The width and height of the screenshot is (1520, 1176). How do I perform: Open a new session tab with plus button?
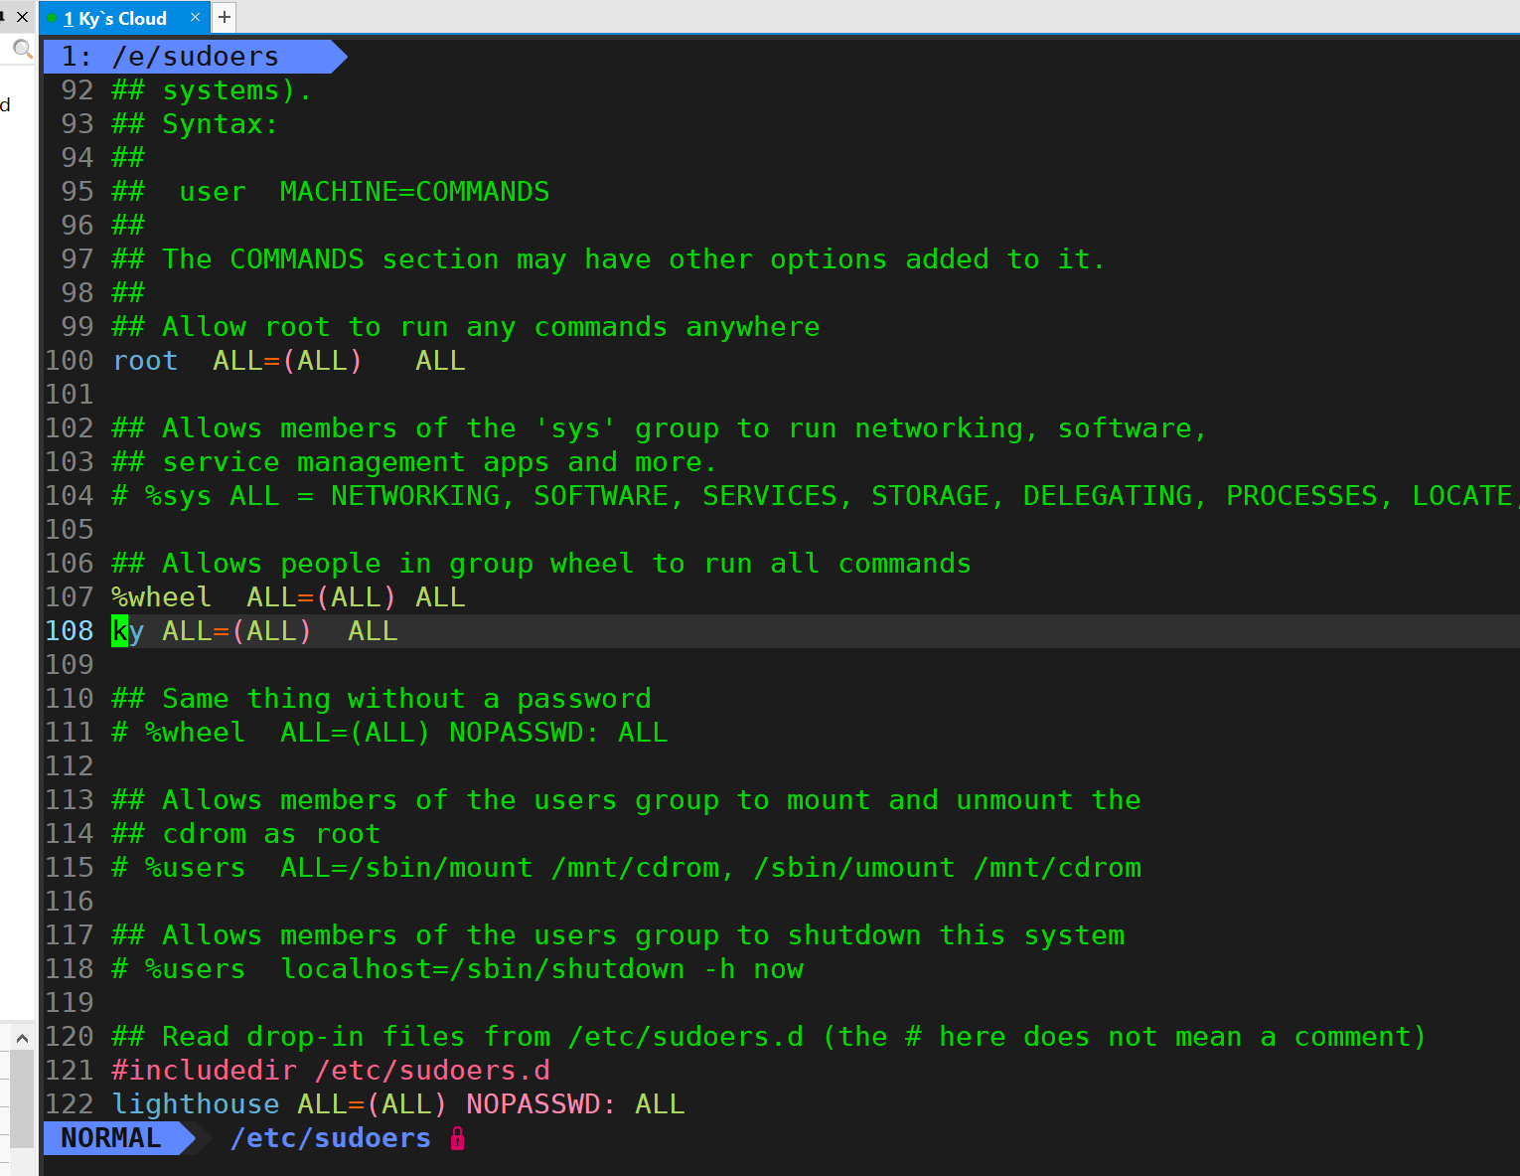(225, 17)
